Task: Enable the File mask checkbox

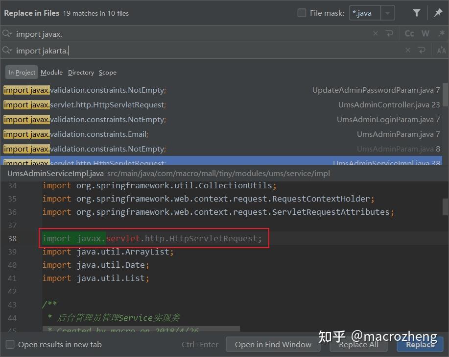Action: pyautogui.click(x=302, y=13)
